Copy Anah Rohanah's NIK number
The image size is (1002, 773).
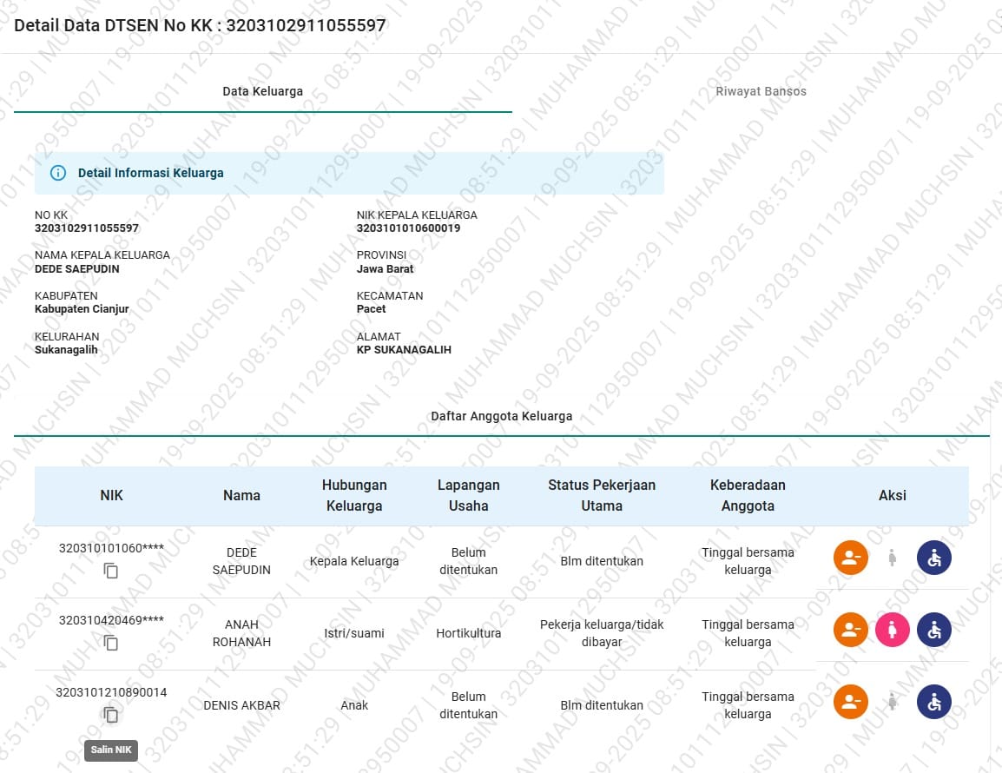point(111,643)
